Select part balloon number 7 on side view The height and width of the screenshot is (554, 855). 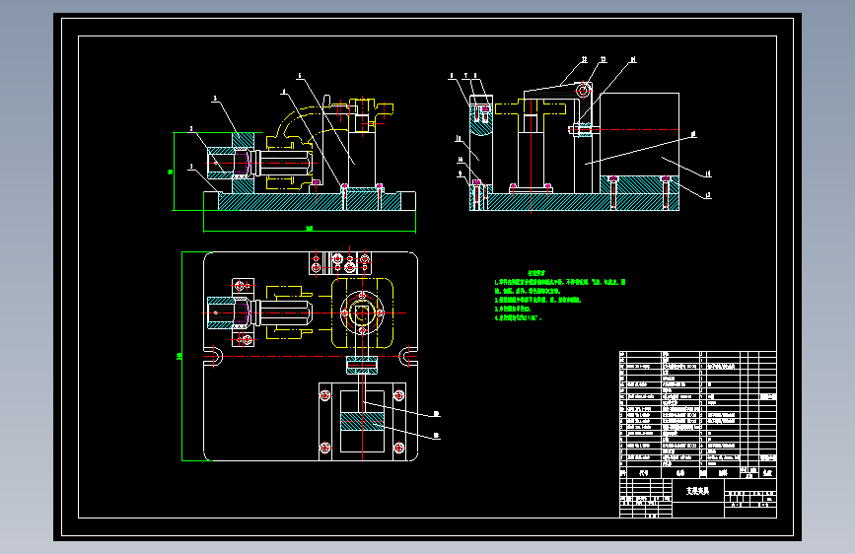coord(465,76)
